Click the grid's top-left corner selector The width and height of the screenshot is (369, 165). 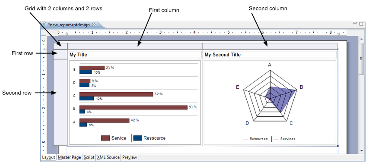tap(60, 46)
